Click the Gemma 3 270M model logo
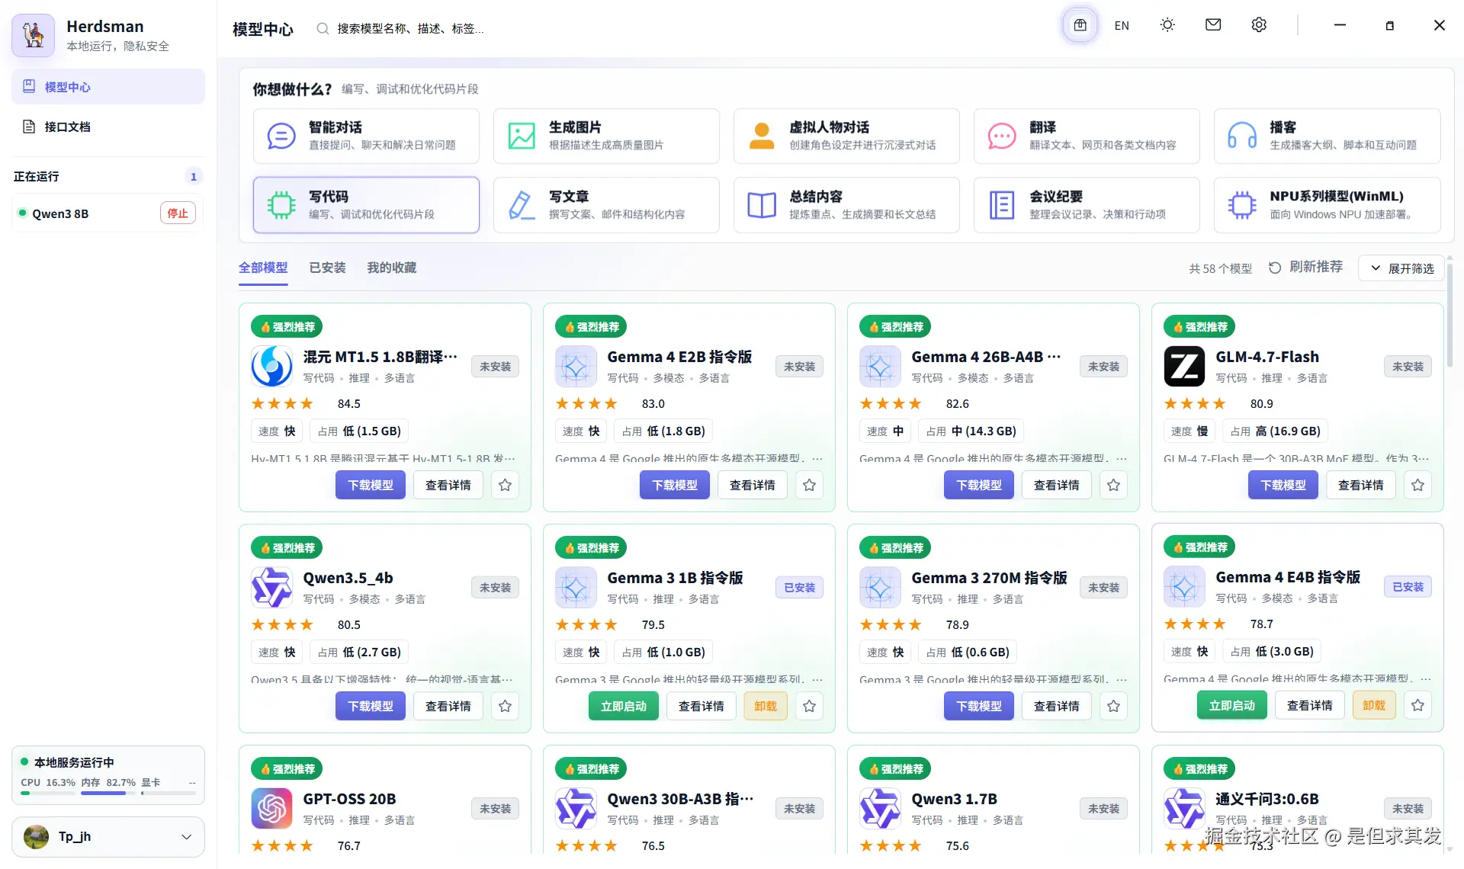This screenshot has height=869, width=1464. pyautogui.click(x=880, y=587)
